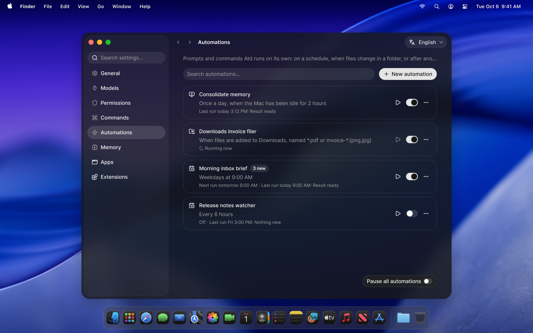The width and height of the screenshot is (533, 333).
Task: Open more options for Downloads invoice filer
Action: point(426,139)
